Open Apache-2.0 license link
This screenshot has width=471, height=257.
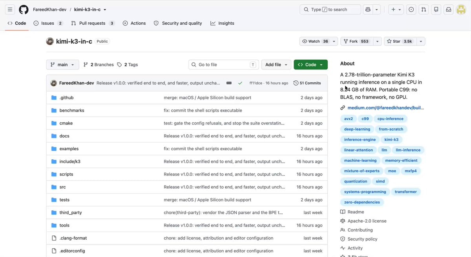pyautogui.click(x=367, y=221)
